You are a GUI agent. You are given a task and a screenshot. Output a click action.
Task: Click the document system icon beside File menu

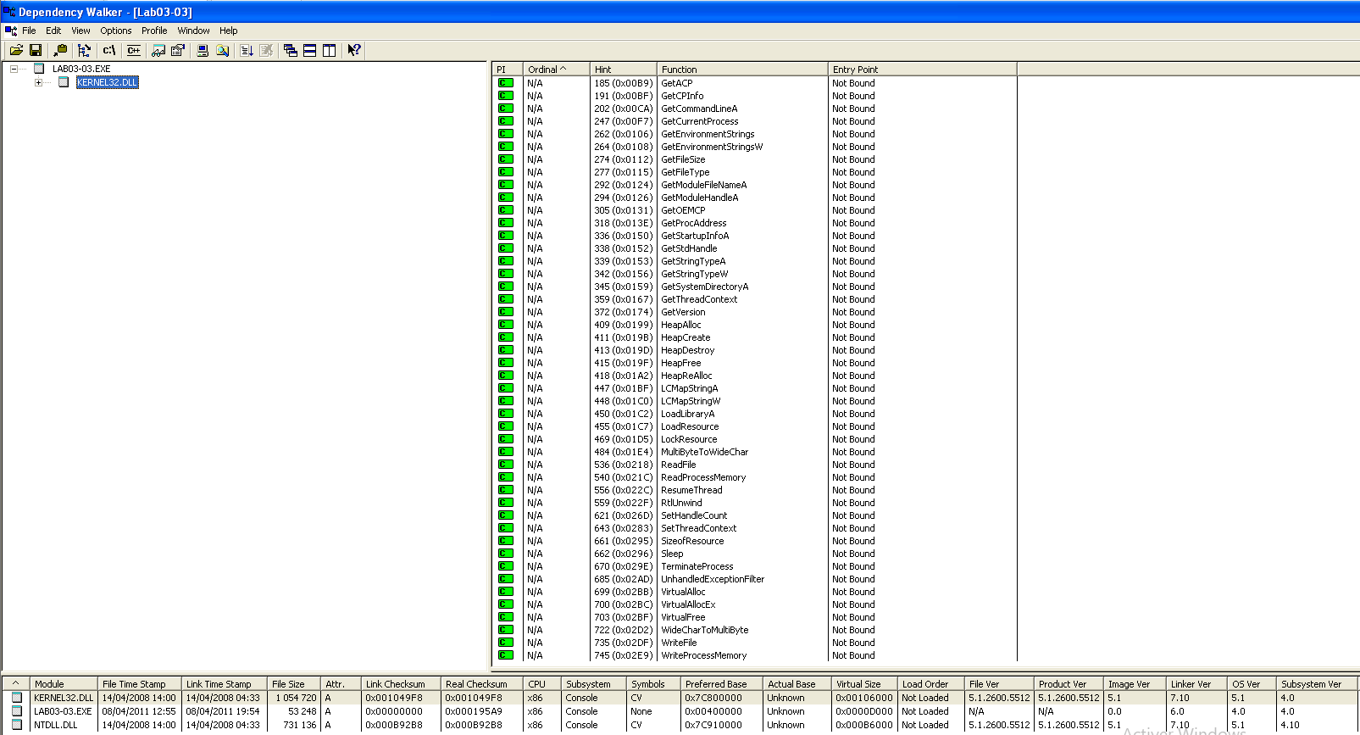[x=10, y=31]
